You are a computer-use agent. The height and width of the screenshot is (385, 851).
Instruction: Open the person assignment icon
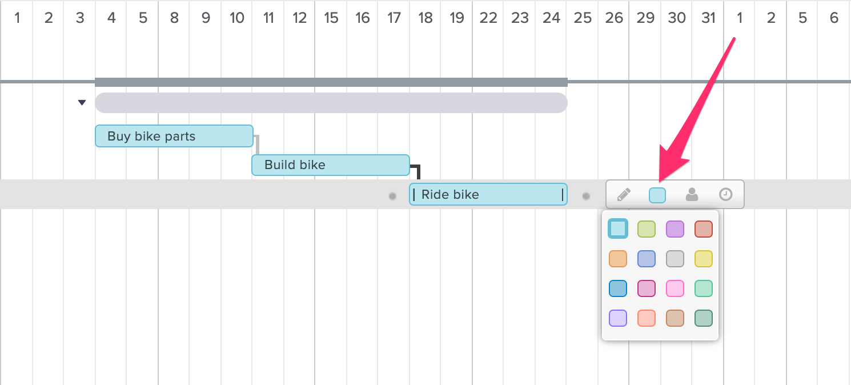tap(692, 194)
